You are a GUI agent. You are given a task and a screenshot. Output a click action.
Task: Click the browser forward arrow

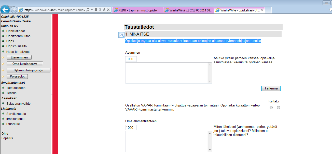pos(14,10)
